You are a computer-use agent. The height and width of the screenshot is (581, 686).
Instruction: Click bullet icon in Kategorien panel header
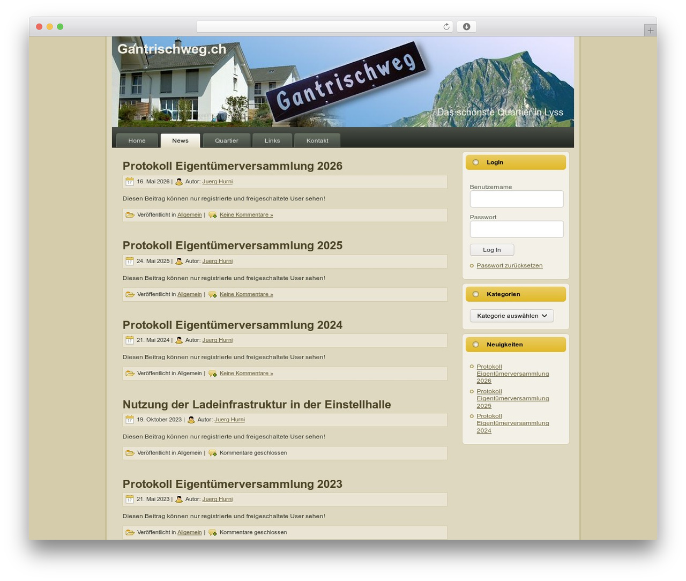pyautogui.click(x=476, y=294)
